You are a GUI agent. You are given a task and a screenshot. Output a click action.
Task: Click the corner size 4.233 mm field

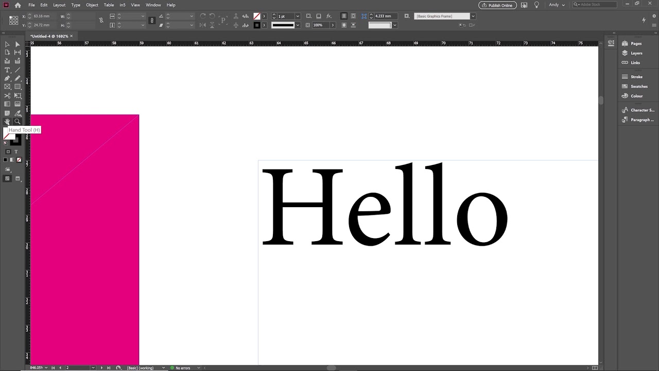point(386,16)
